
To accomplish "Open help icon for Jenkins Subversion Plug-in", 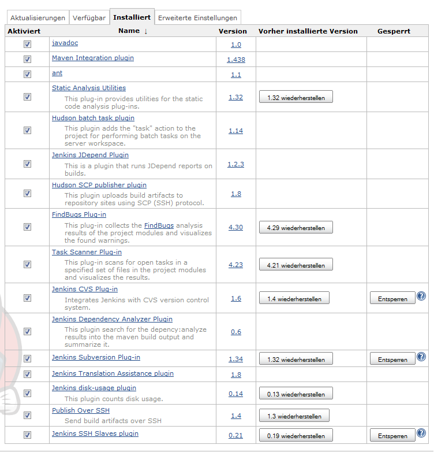I will [421, 357].
